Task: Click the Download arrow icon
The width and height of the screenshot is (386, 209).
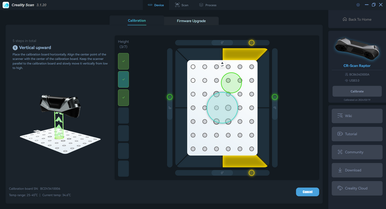Action: coord(340,170)
